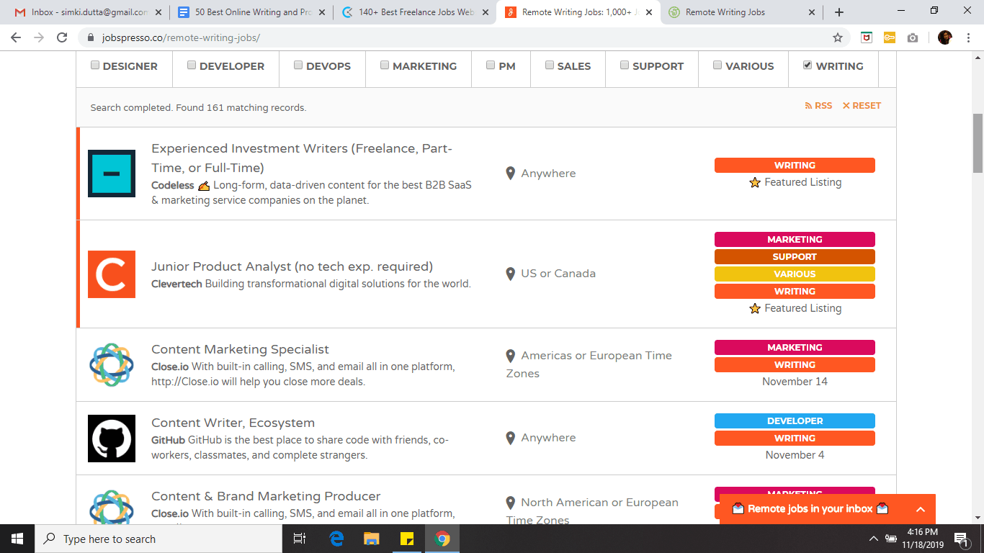Click the browser back arrow
This screenshot has width=984, height=553.
[x=17, y=37]
